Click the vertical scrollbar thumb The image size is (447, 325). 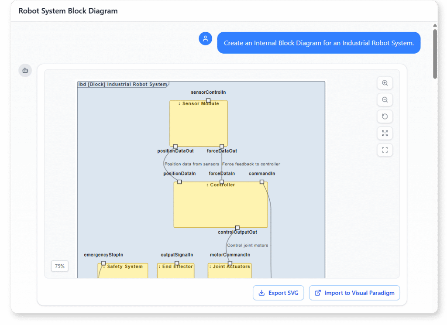[435, 53]
